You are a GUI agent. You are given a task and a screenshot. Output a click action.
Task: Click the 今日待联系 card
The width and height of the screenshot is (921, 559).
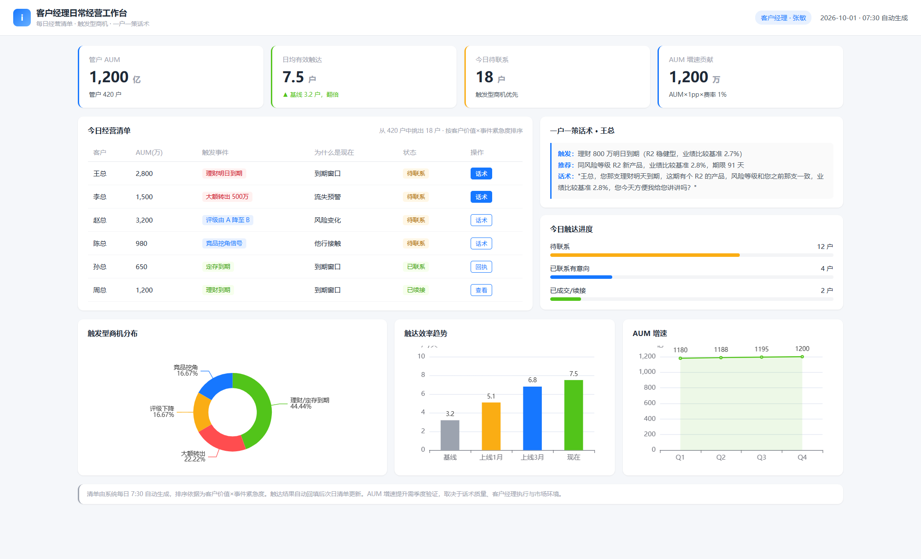coord(557,77)
